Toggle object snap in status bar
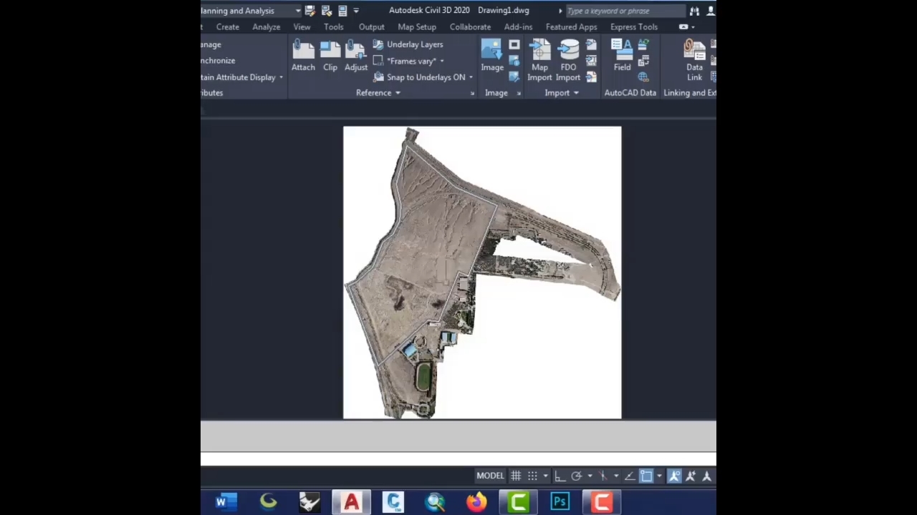Screen dimensions: 917x515 646,476
